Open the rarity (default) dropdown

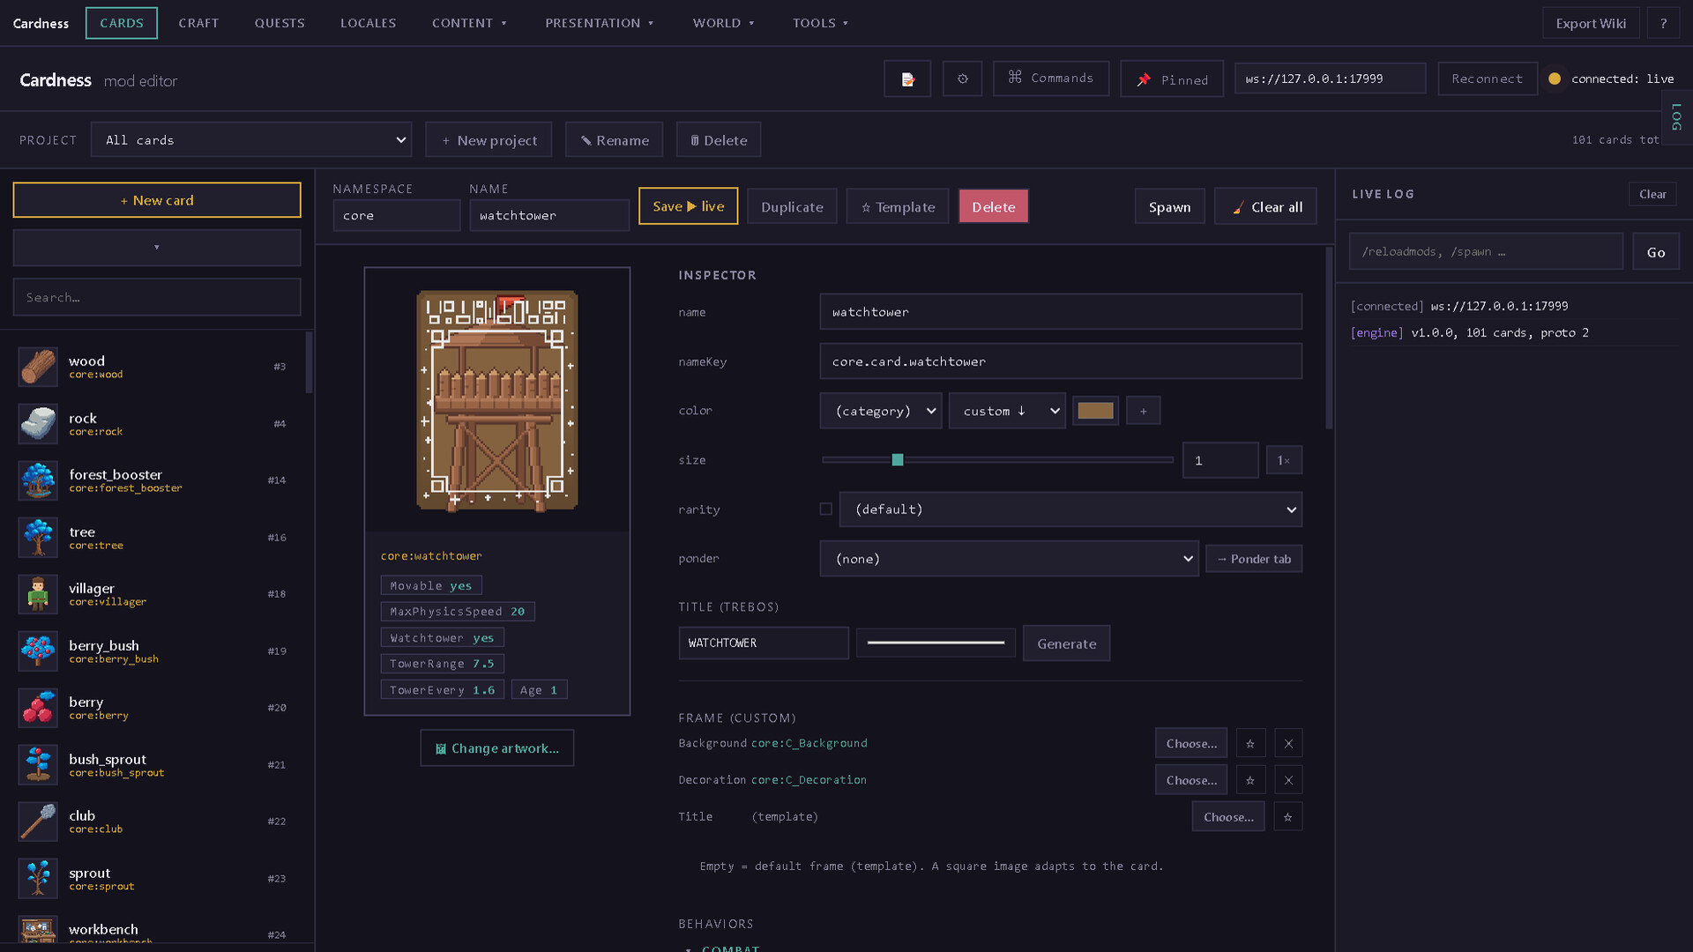coord(1070,509)
